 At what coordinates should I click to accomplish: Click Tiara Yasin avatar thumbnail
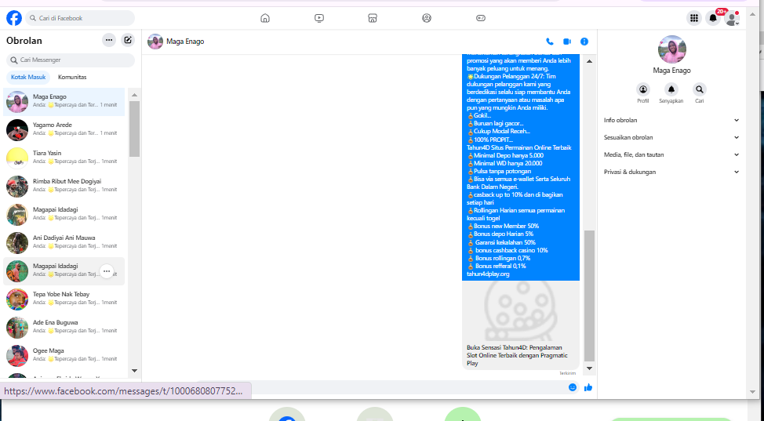click(x=17, y=158)
